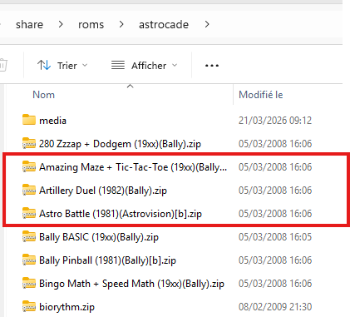This screenshot has width=350, height=317.
Task: Expand chevron after 'share' breadcrumb
Action: pos(61,25)
